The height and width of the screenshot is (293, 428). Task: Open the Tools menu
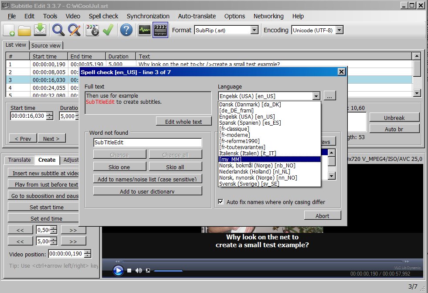50,16
